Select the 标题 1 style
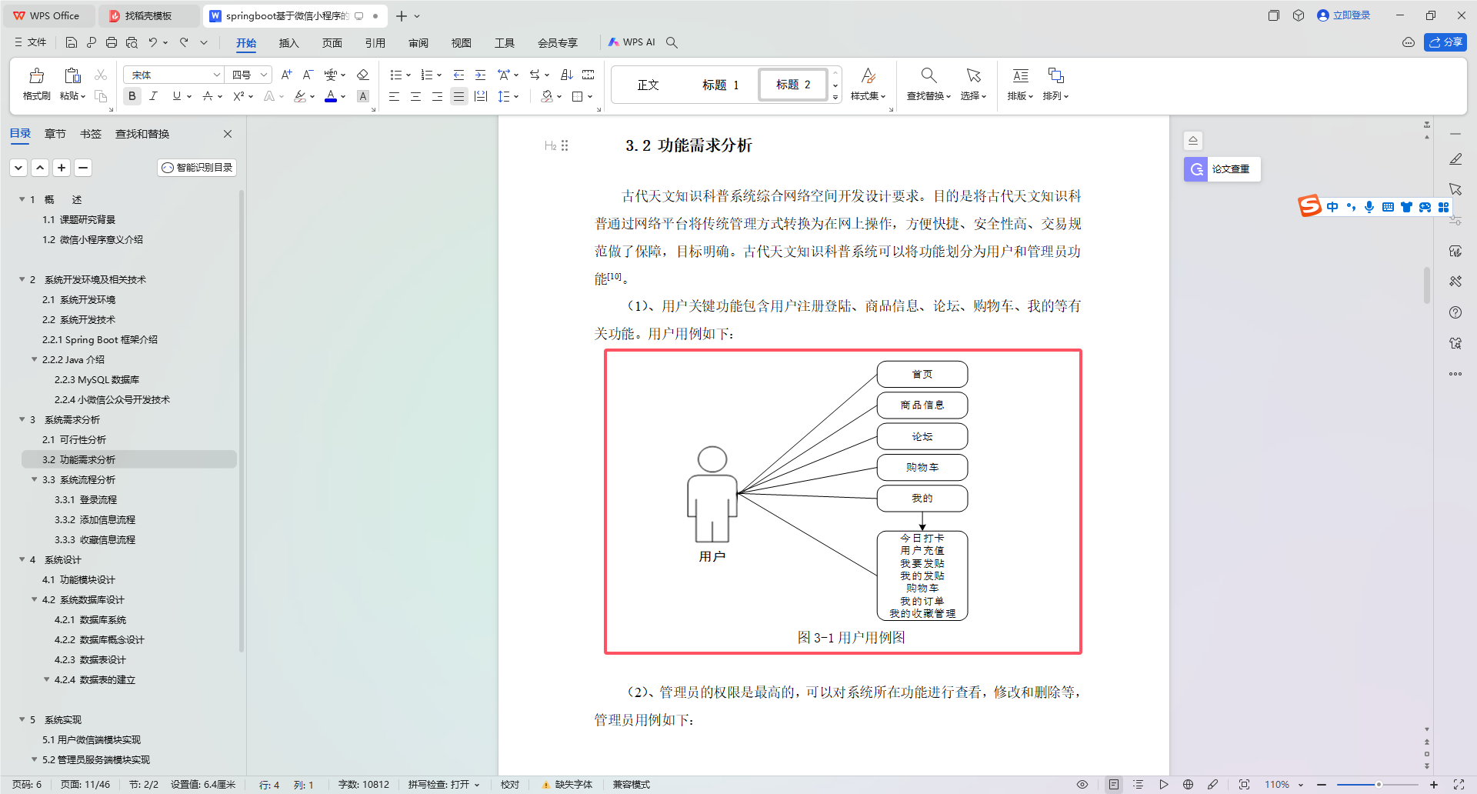1477x794 pixels. [720, 85]
